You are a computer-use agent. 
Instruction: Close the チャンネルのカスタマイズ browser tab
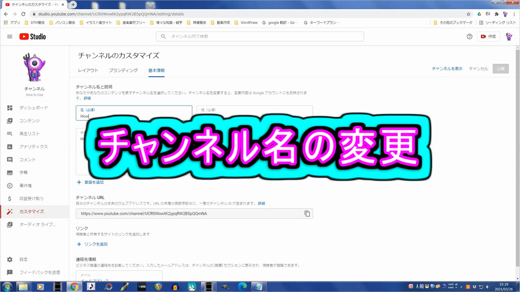click(63, 5)
